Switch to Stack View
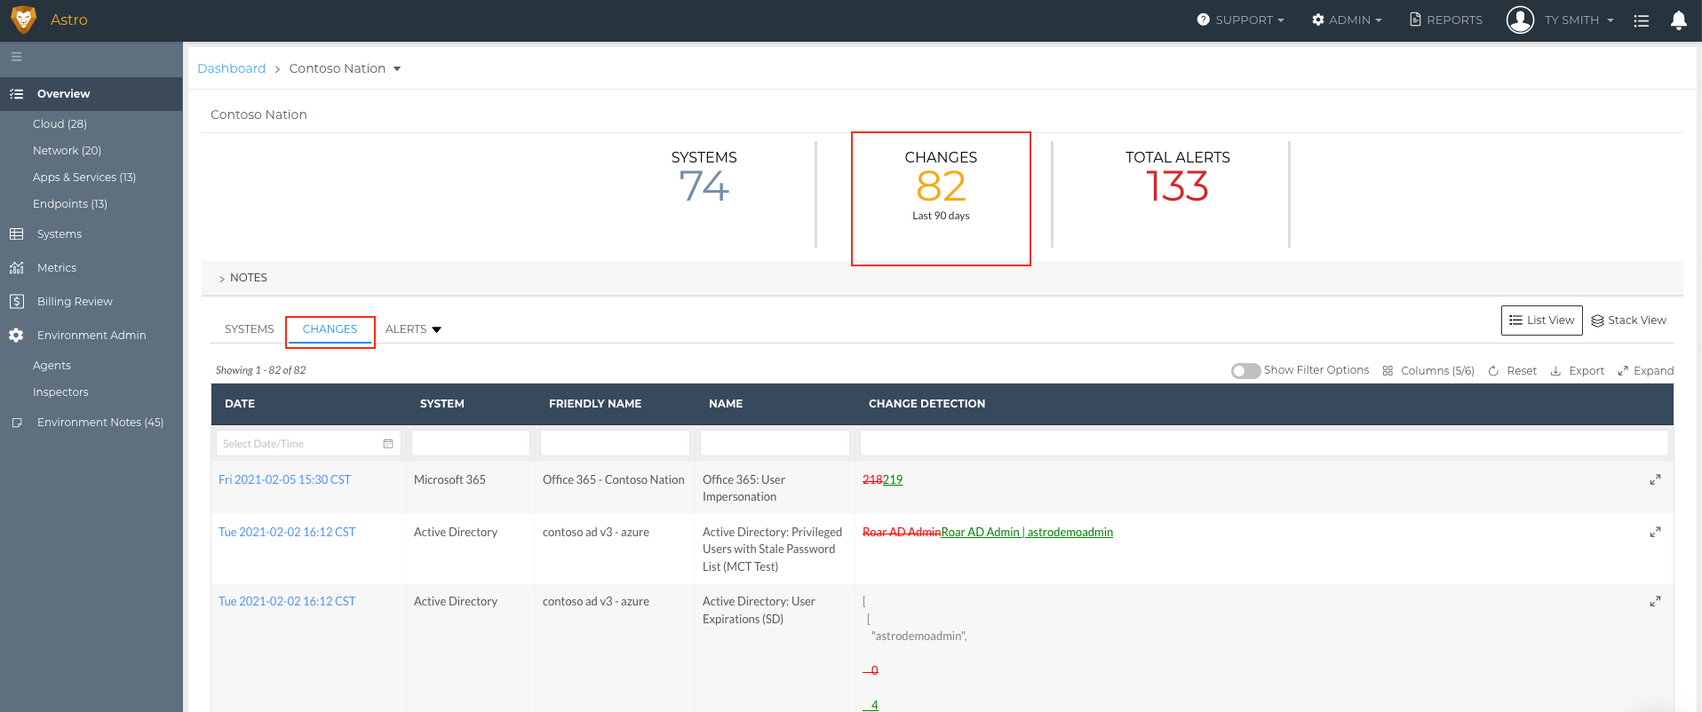 pyautogui.click(x=1628, y=320)
